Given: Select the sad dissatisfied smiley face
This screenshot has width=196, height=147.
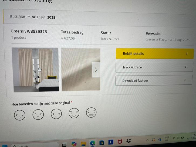Looking at the screenshot, I should click(38, 114).
